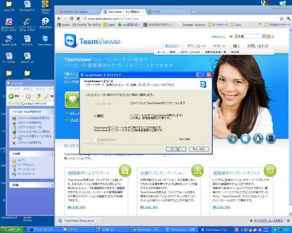Click the TeamViewer_Setup download bar item
The image size is (292, 233).
[80, 221]
